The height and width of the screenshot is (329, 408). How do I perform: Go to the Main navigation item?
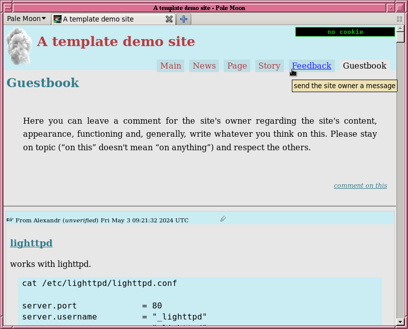(171, 66)
